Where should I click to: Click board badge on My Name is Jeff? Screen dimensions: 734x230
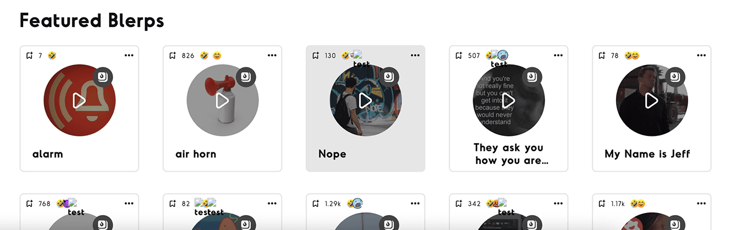676,76
